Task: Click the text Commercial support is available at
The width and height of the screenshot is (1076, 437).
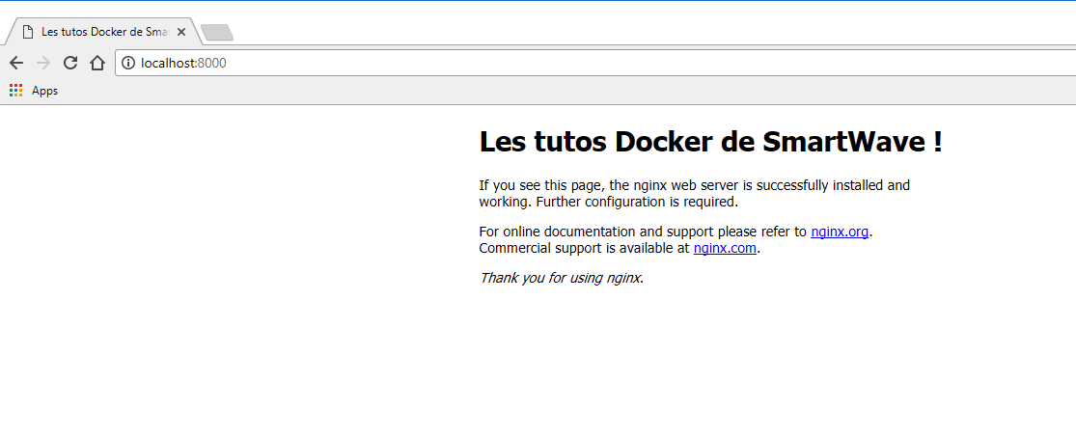Action: (584, 248)
